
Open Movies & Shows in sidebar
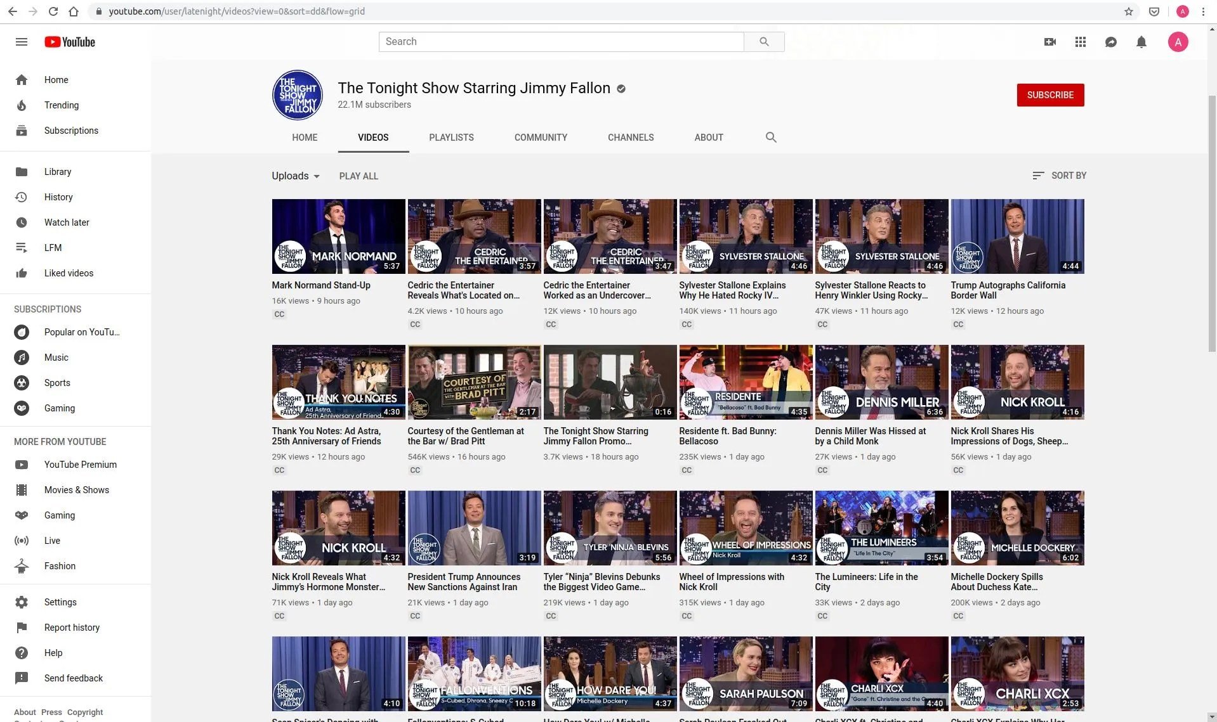click(x=76, y=490)
